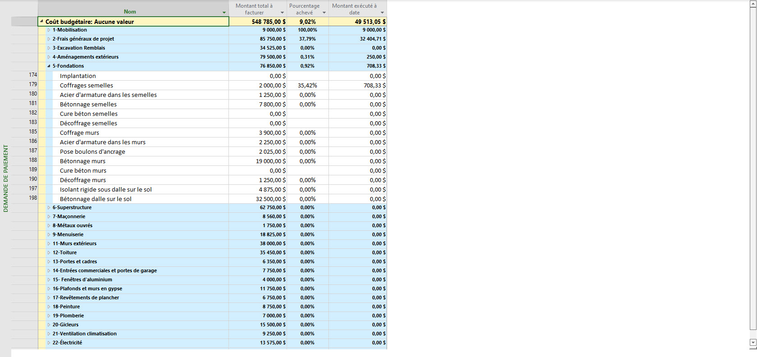757x357 pixels.
Task: Select row number 187 header
Action: click(33, 151)
